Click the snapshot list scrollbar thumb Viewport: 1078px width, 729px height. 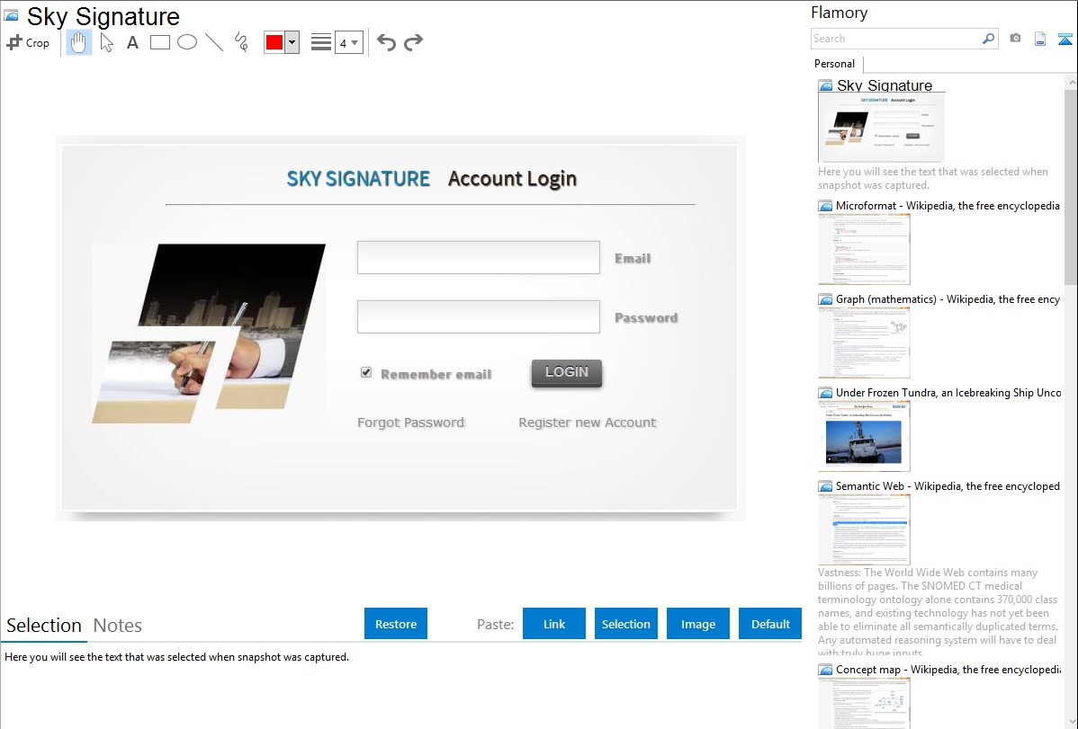pyautogui.click(x=1071, y=186)
